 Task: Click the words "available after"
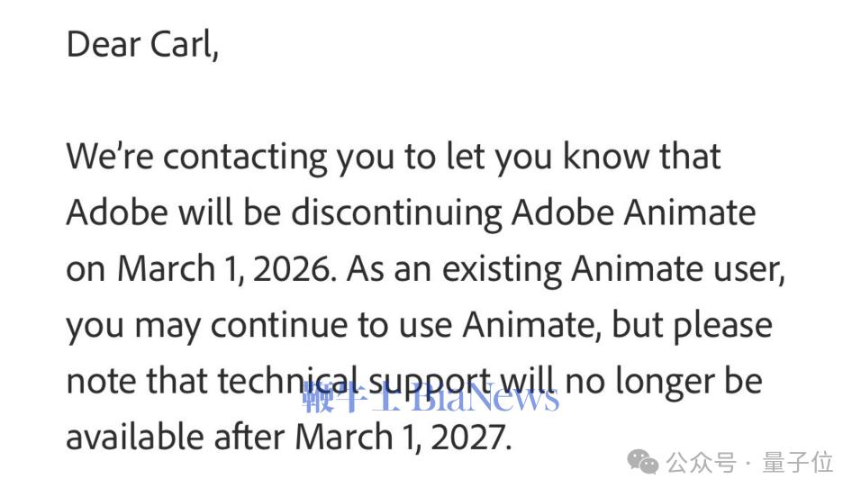tap(175, 437)
